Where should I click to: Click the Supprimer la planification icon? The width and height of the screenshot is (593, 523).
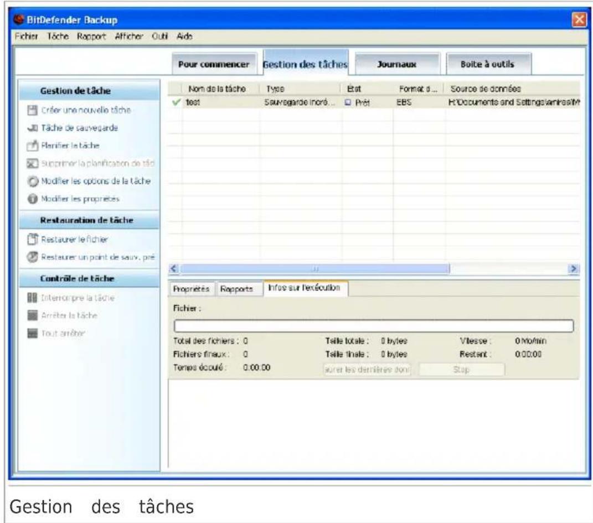[x=33, y=163]
